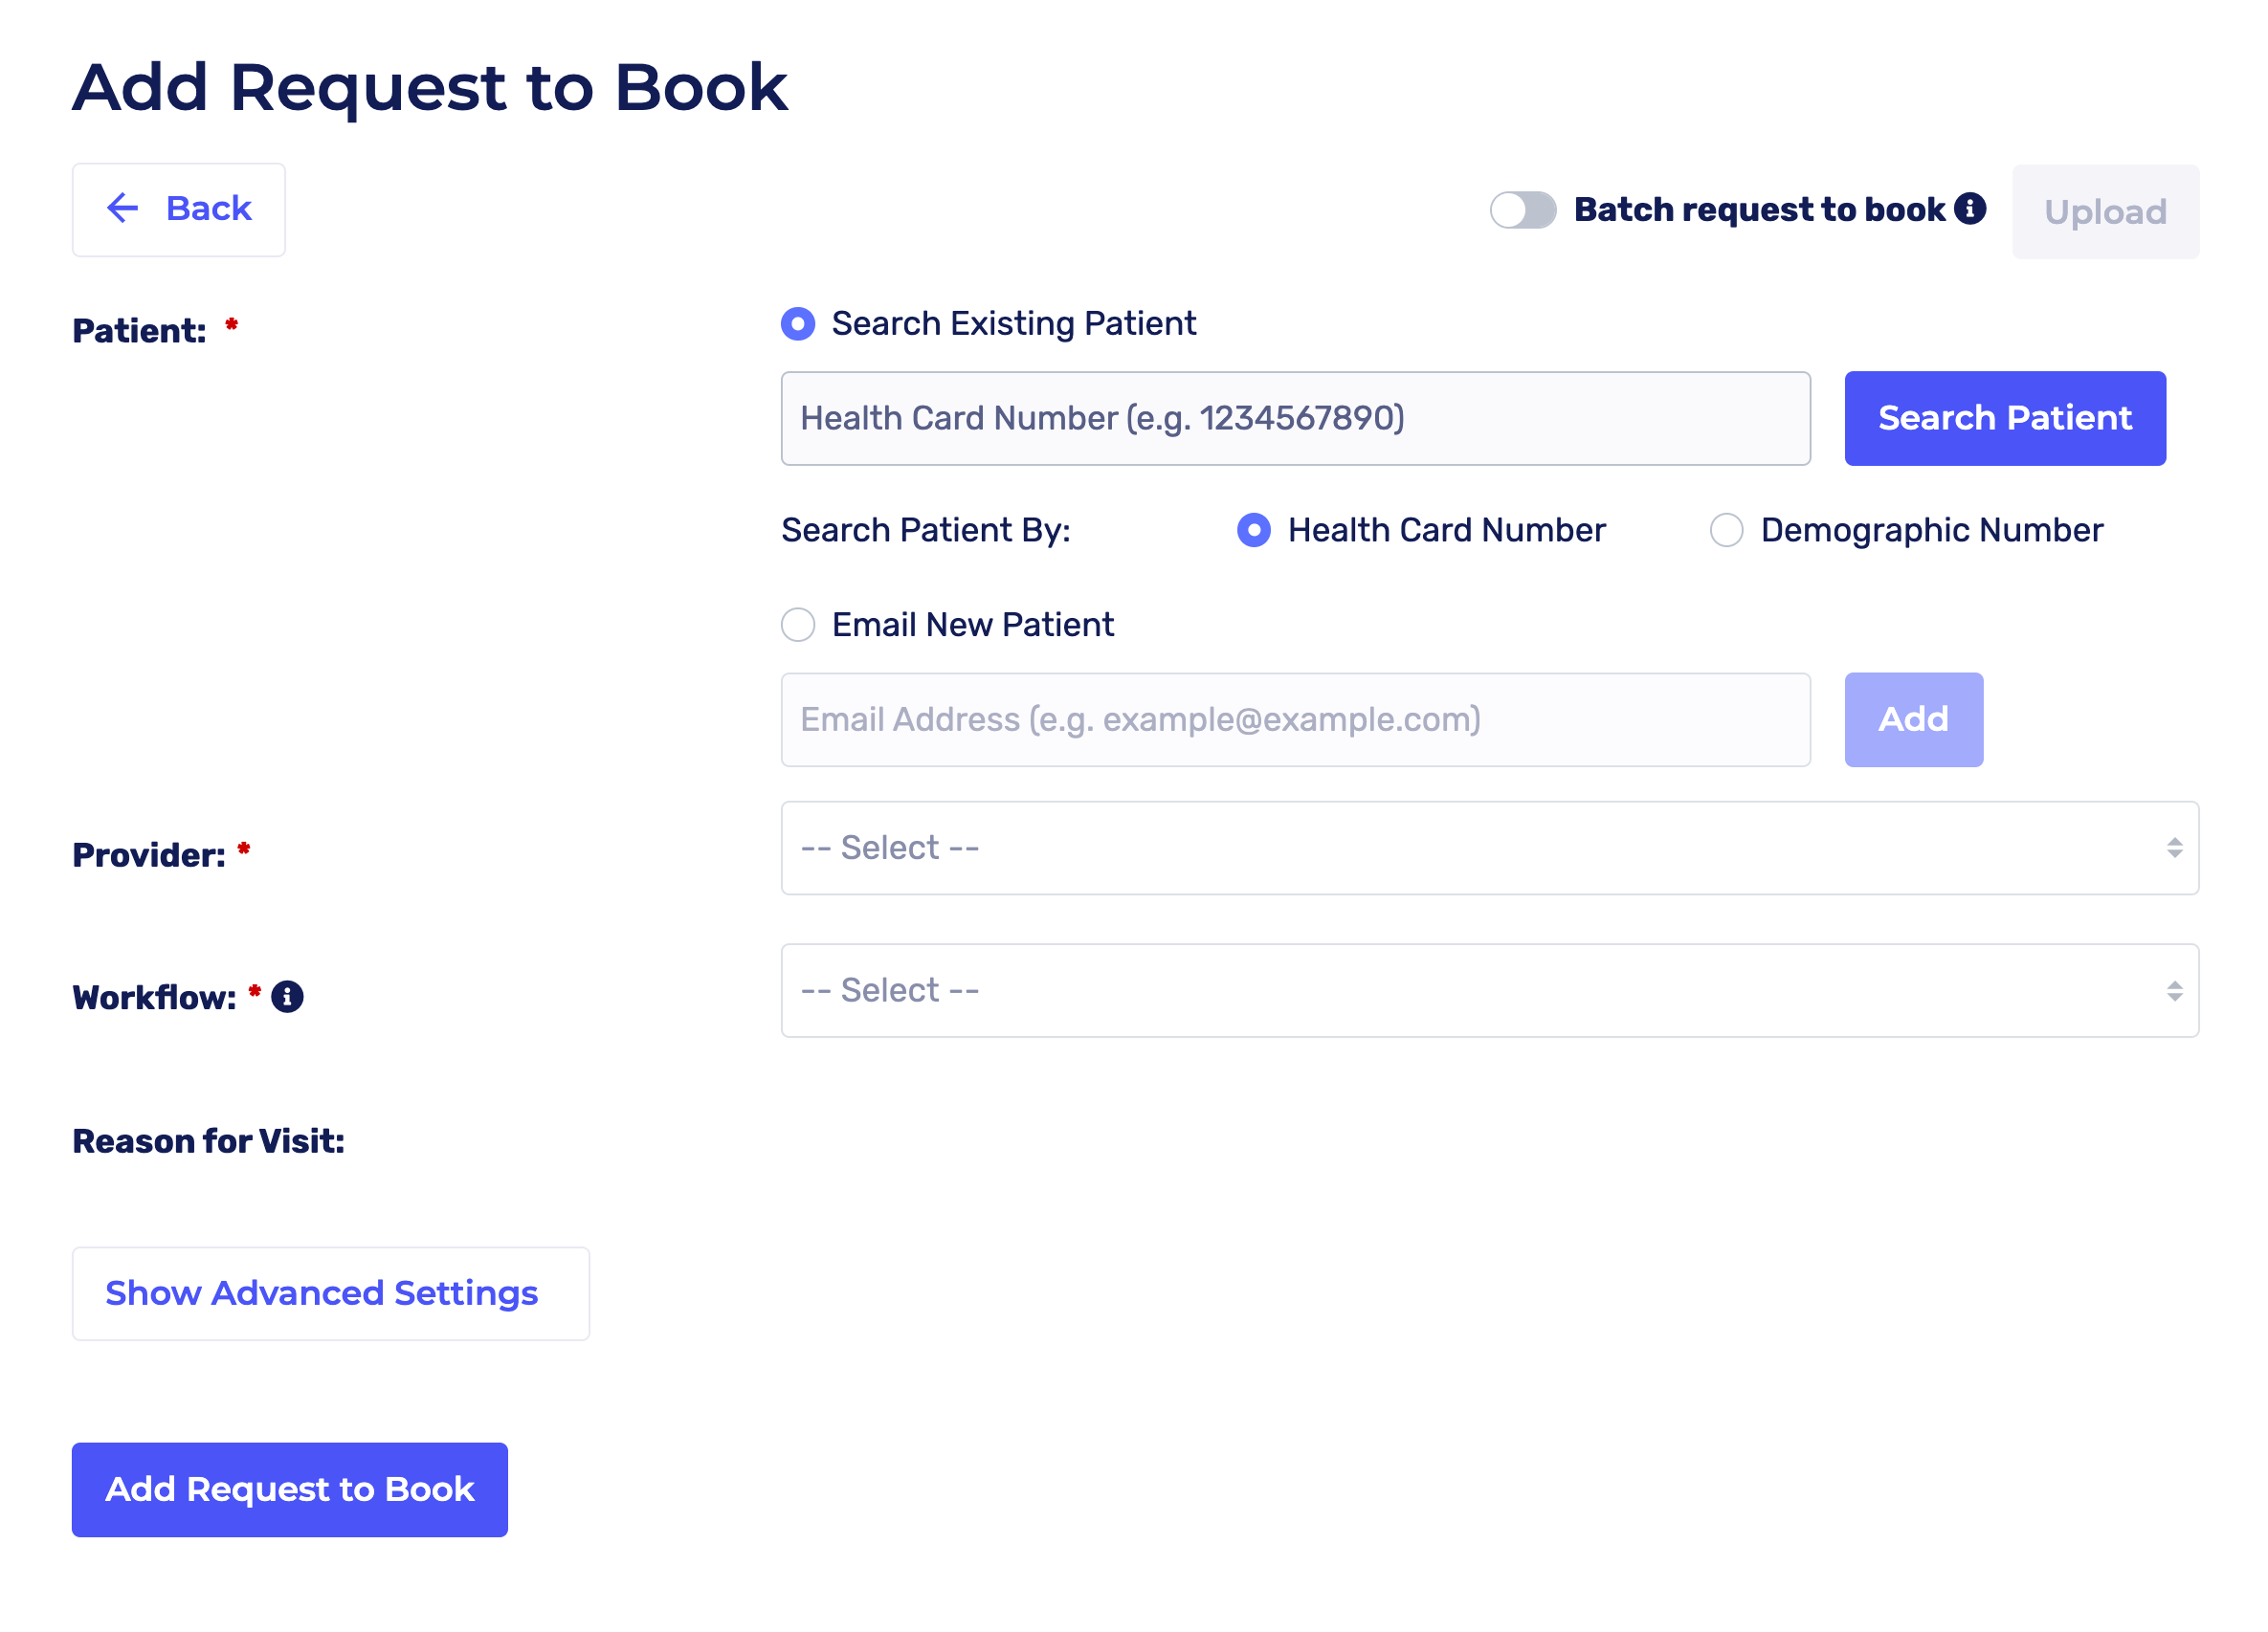Choose the Health Card Number search option
This screenshot has width=2268, height=1632.
tap(1253, 530)
